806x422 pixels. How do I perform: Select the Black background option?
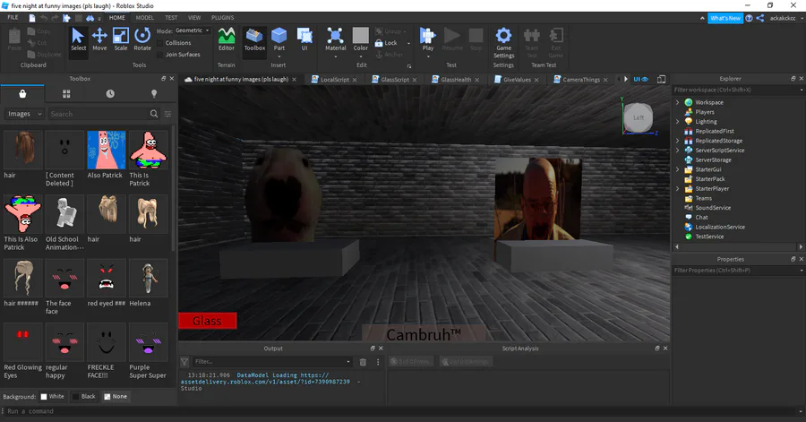point(83,396)
